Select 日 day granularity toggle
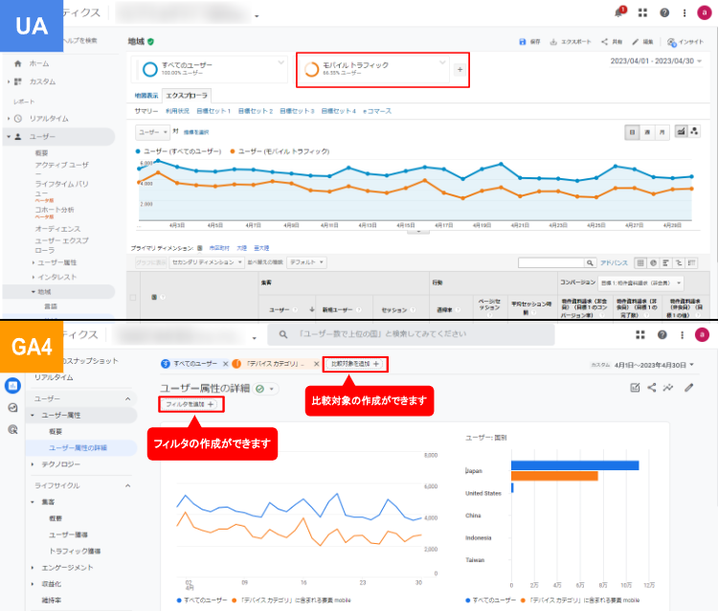Screen dimensions: 718x611 [633, 132]
